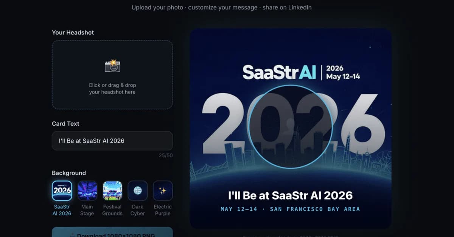Select the SaaStr AI 2026 background thumbnail
Image resolution: width=454 pixels, height=237 pixels.
pos(62,191)
